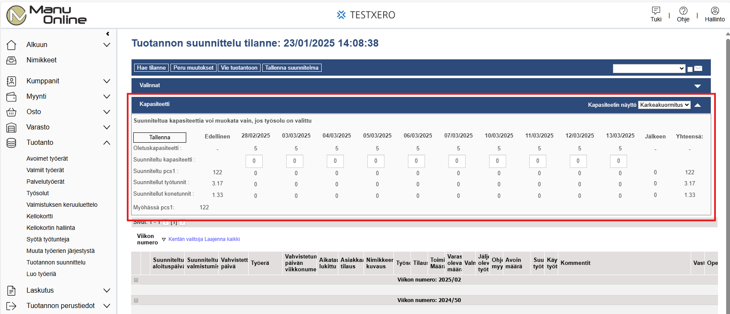Click the envelope icon in the toolbar
Image resolution: width=730 pixels, height=314 pixels.
point(698,68)
